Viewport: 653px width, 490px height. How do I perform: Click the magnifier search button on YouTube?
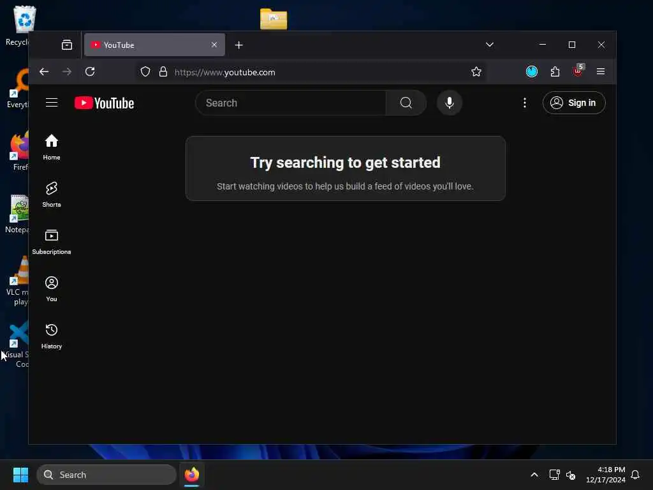406,103
